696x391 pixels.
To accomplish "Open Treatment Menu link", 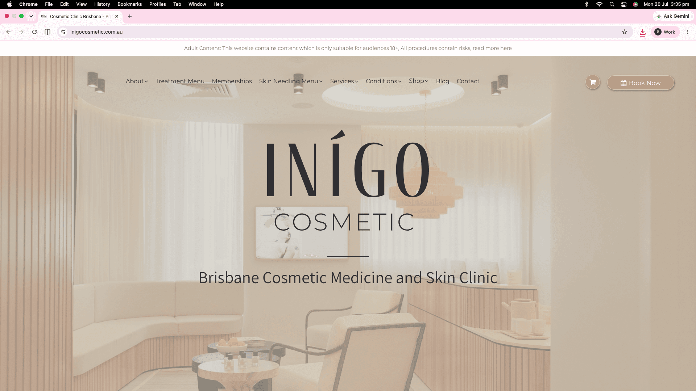I will tap(180, 81).
